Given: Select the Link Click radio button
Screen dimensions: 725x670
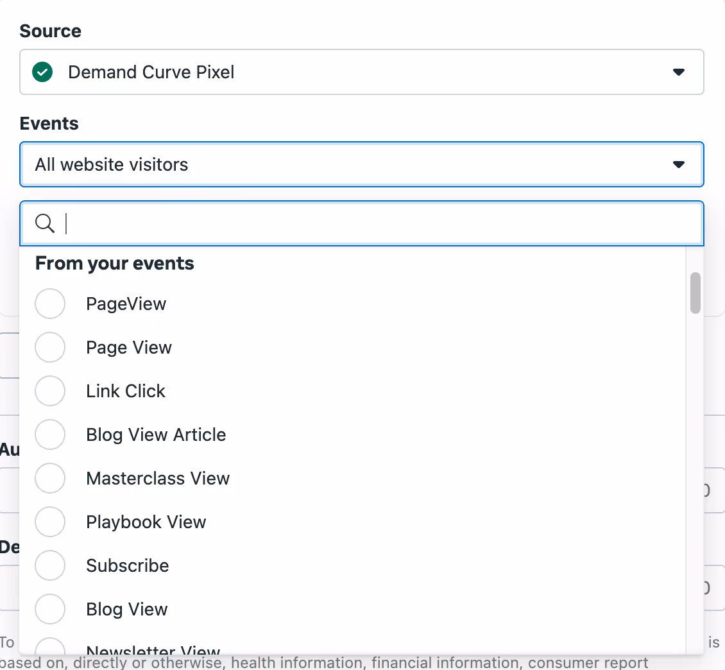Looking at the screenshot, I should pyautogui.click(x=50, y=391).
